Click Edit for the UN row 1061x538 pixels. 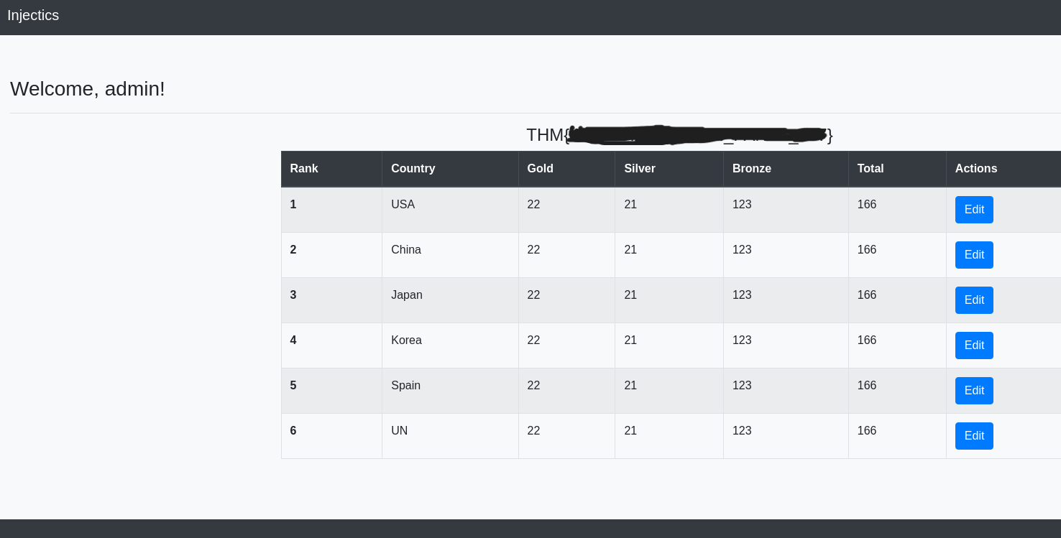click(x=973, y=436)
